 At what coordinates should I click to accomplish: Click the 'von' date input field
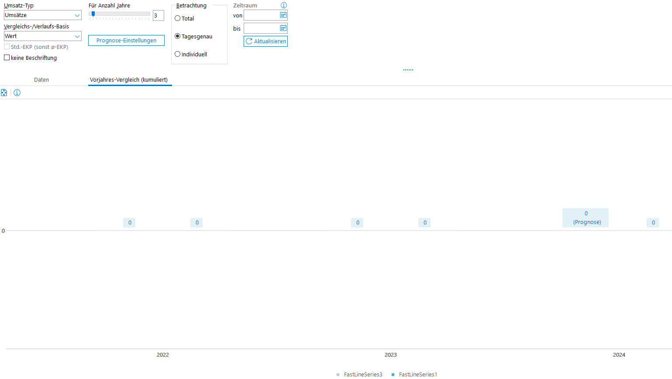click(261, 15)
